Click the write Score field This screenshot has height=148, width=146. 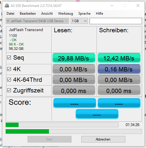(x=119, y=103)
